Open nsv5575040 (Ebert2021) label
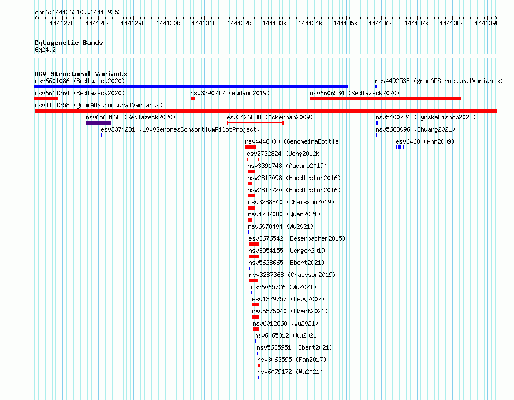Screen dimensions: 514x400 pos(290,311)
